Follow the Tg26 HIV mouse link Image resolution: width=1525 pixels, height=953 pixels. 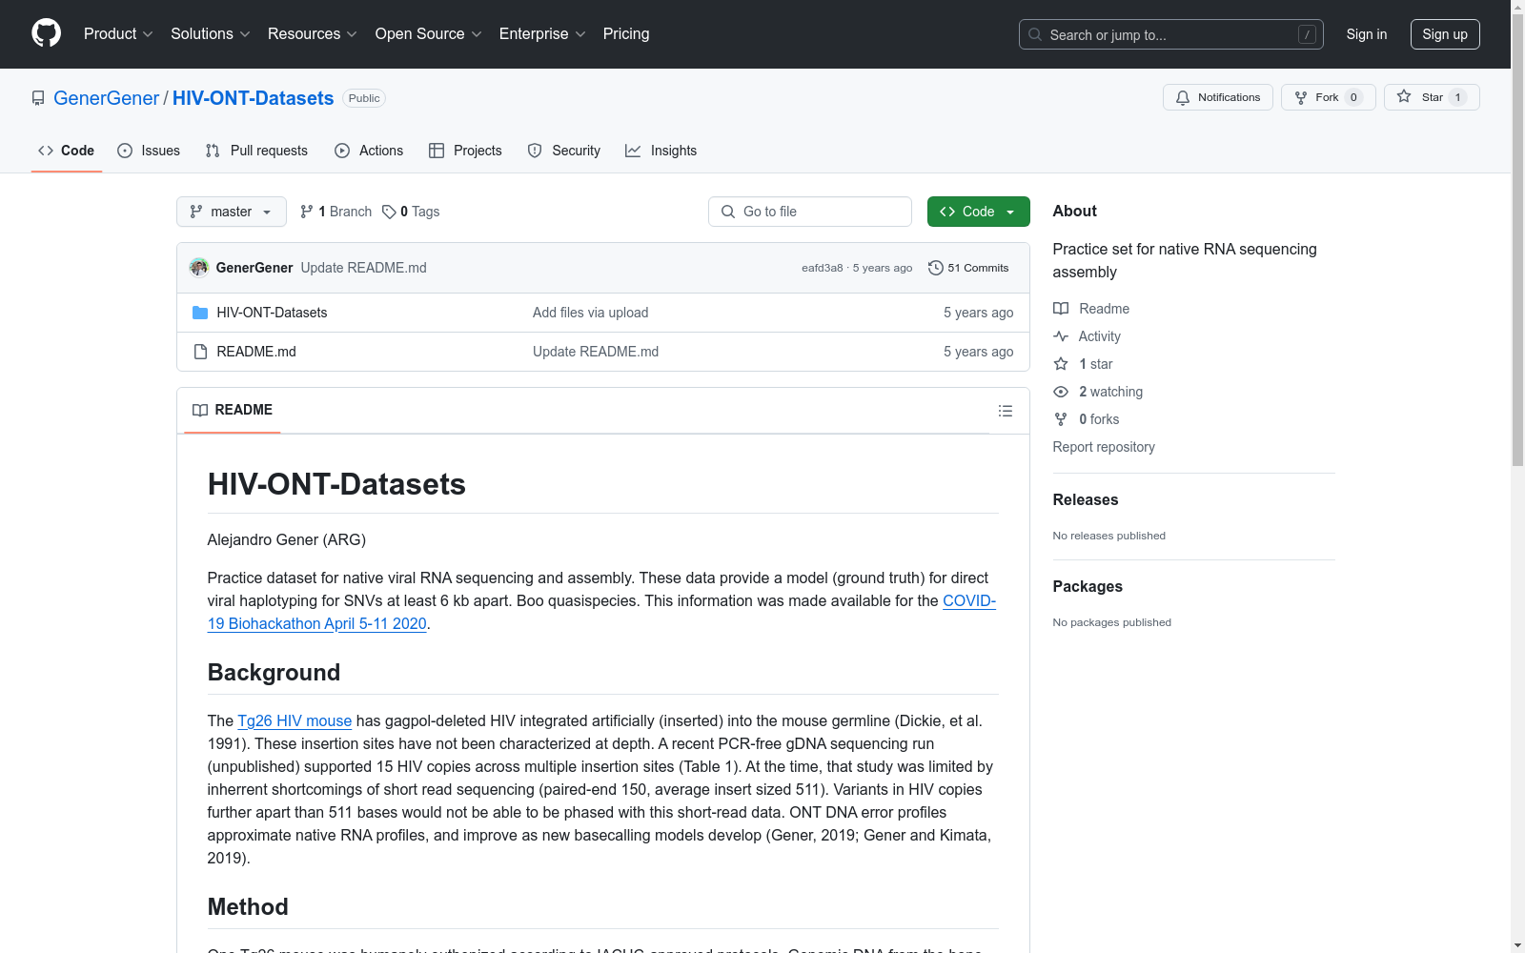click(295, 721)
